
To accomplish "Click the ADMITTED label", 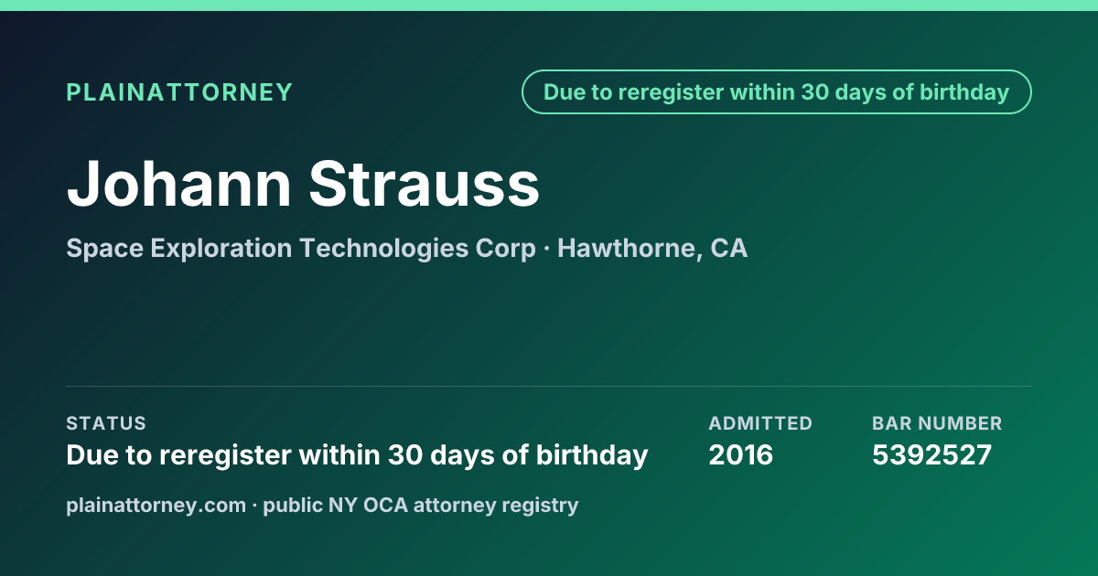I will [x=760, y=423].
